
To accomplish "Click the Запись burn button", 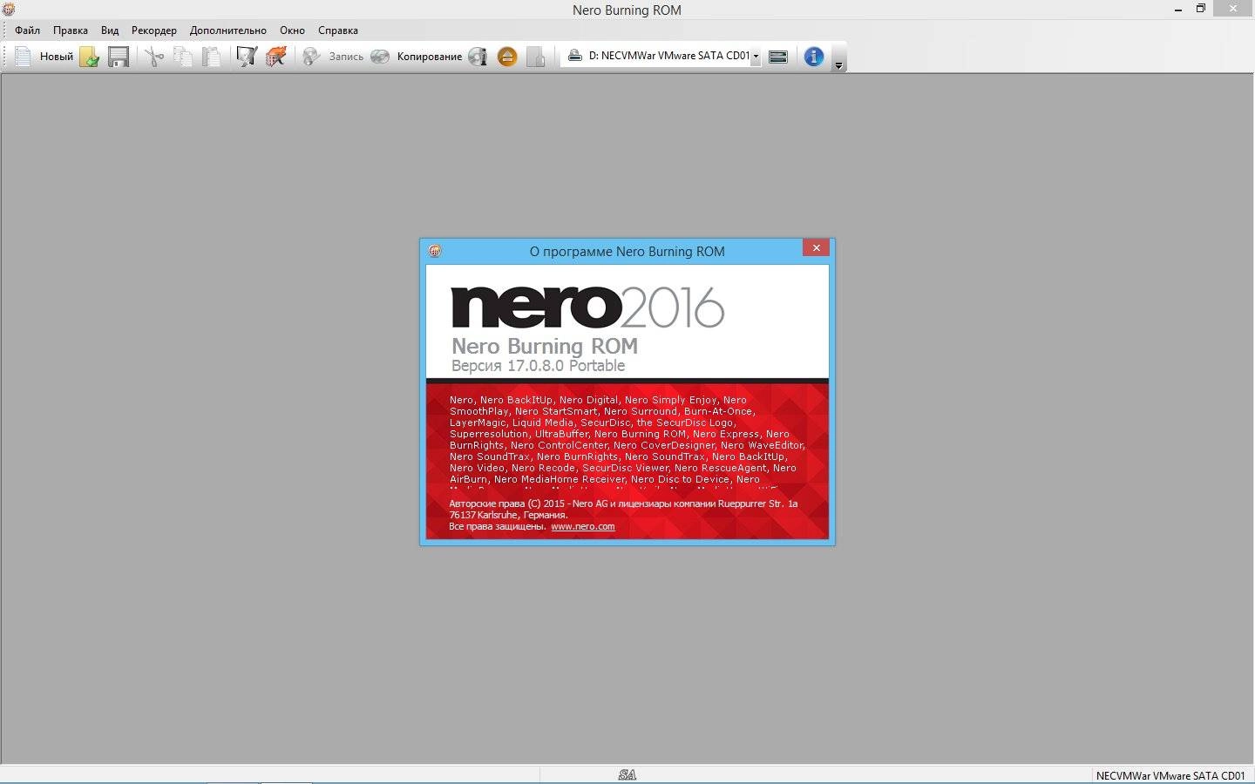I will click(x=346, y=57).
